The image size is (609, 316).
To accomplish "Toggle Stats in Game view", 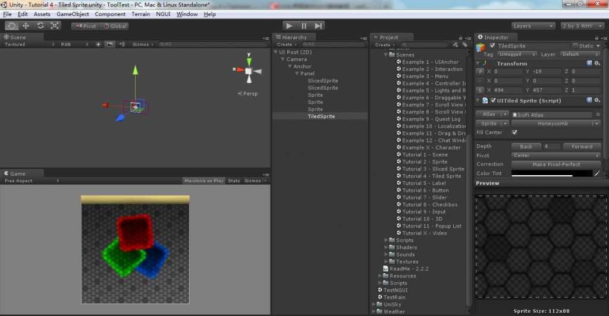I will (x=234, y=181).
